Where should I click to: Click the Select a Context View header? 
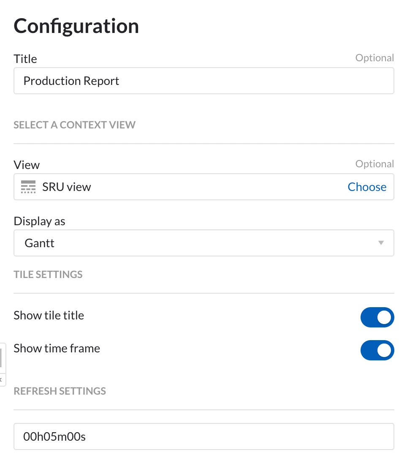pos(74,125)
